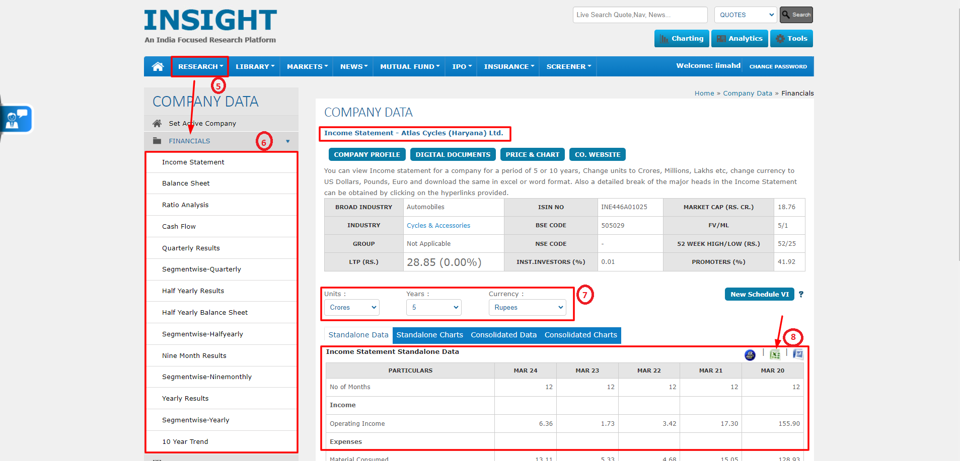Screen dimensions: 960x461
Task: Open the MUTUAL FUND menu
Action: point(409,66)
